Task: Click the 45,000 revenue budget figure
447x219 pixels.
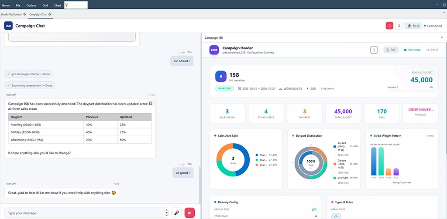Action: point(421,80)
